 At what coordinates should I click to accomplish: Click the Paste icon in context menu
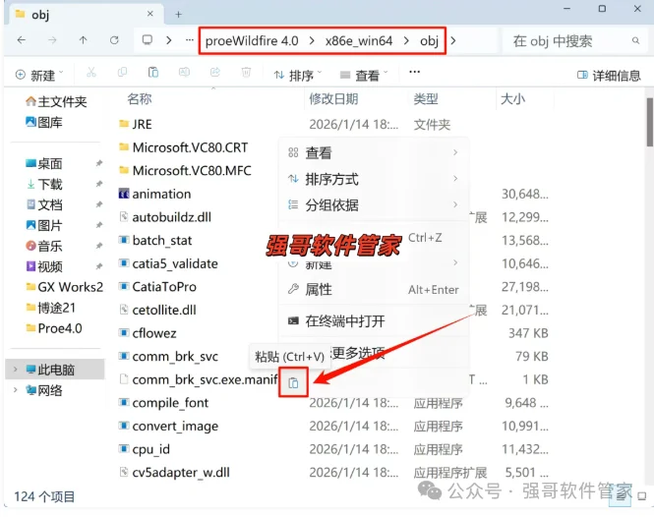(293, 382)
